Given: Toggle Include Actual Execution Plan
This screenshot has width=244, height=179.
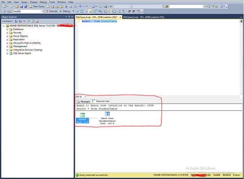Looking at the screenshot, I should tap(96, 11).
